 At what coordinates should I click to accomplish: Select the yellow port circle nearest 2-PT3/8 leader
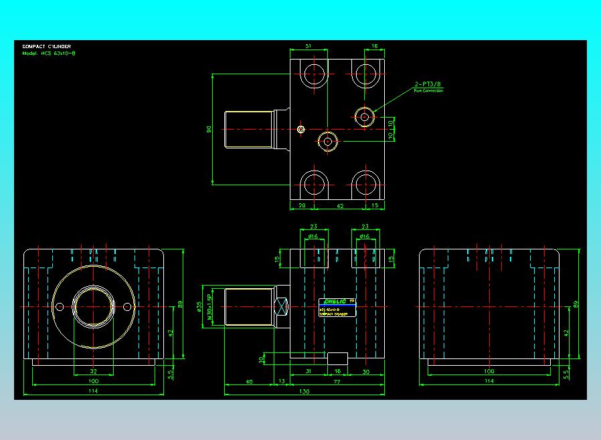click(365, 117)
